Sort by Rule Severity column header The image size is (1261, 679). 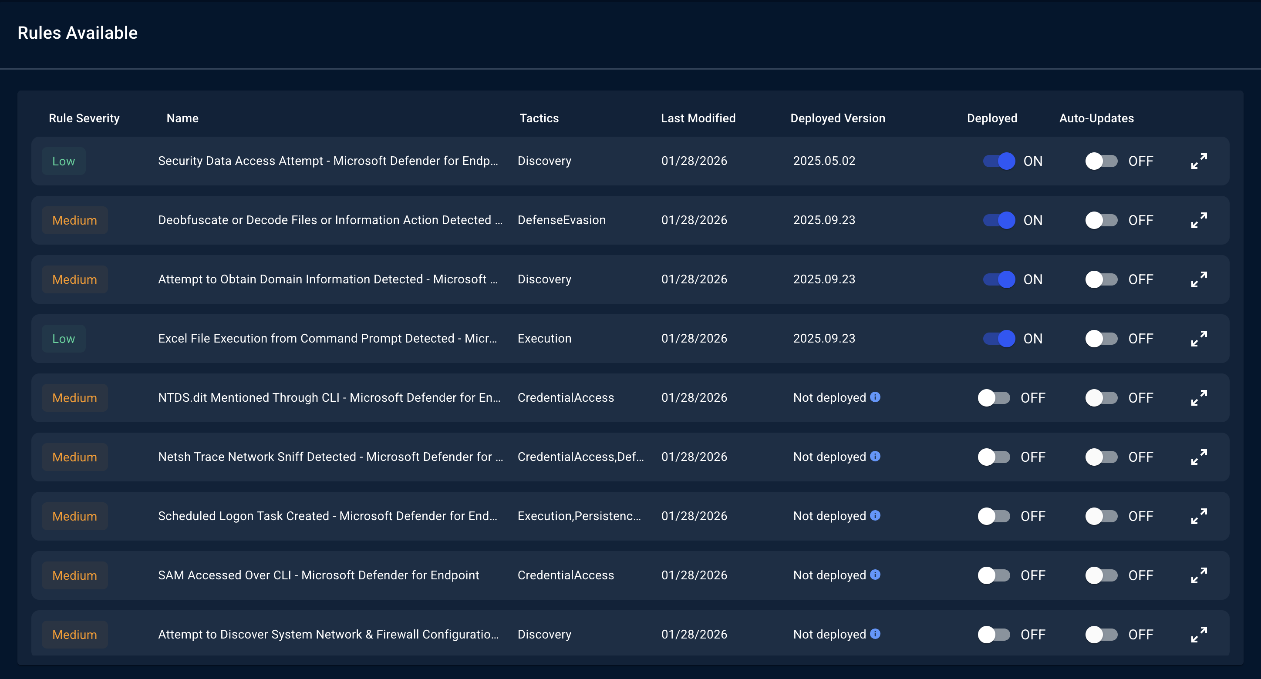[x=84, y=118]
